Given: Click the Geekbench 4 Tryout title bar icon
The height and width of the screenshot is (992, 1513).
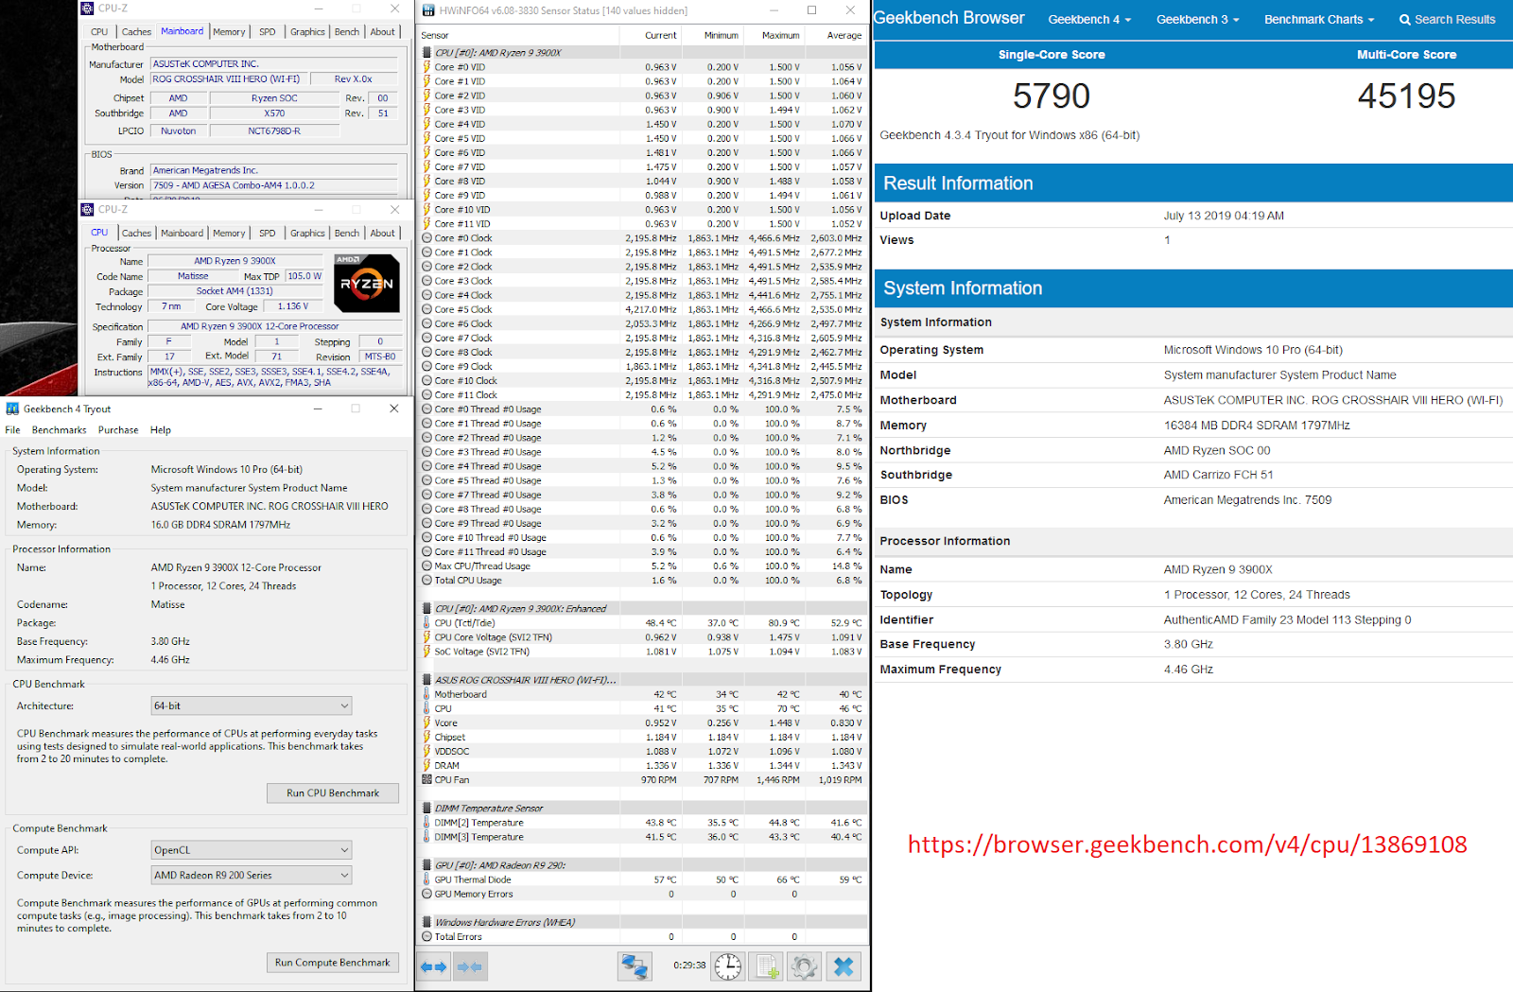Looking at the screenshot, I should point(12,409).
